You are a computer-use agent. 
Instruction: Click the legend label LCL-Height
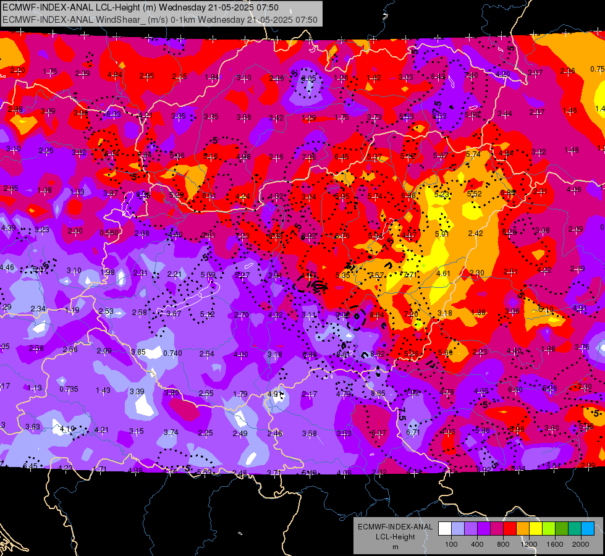[x=396, y=537]
